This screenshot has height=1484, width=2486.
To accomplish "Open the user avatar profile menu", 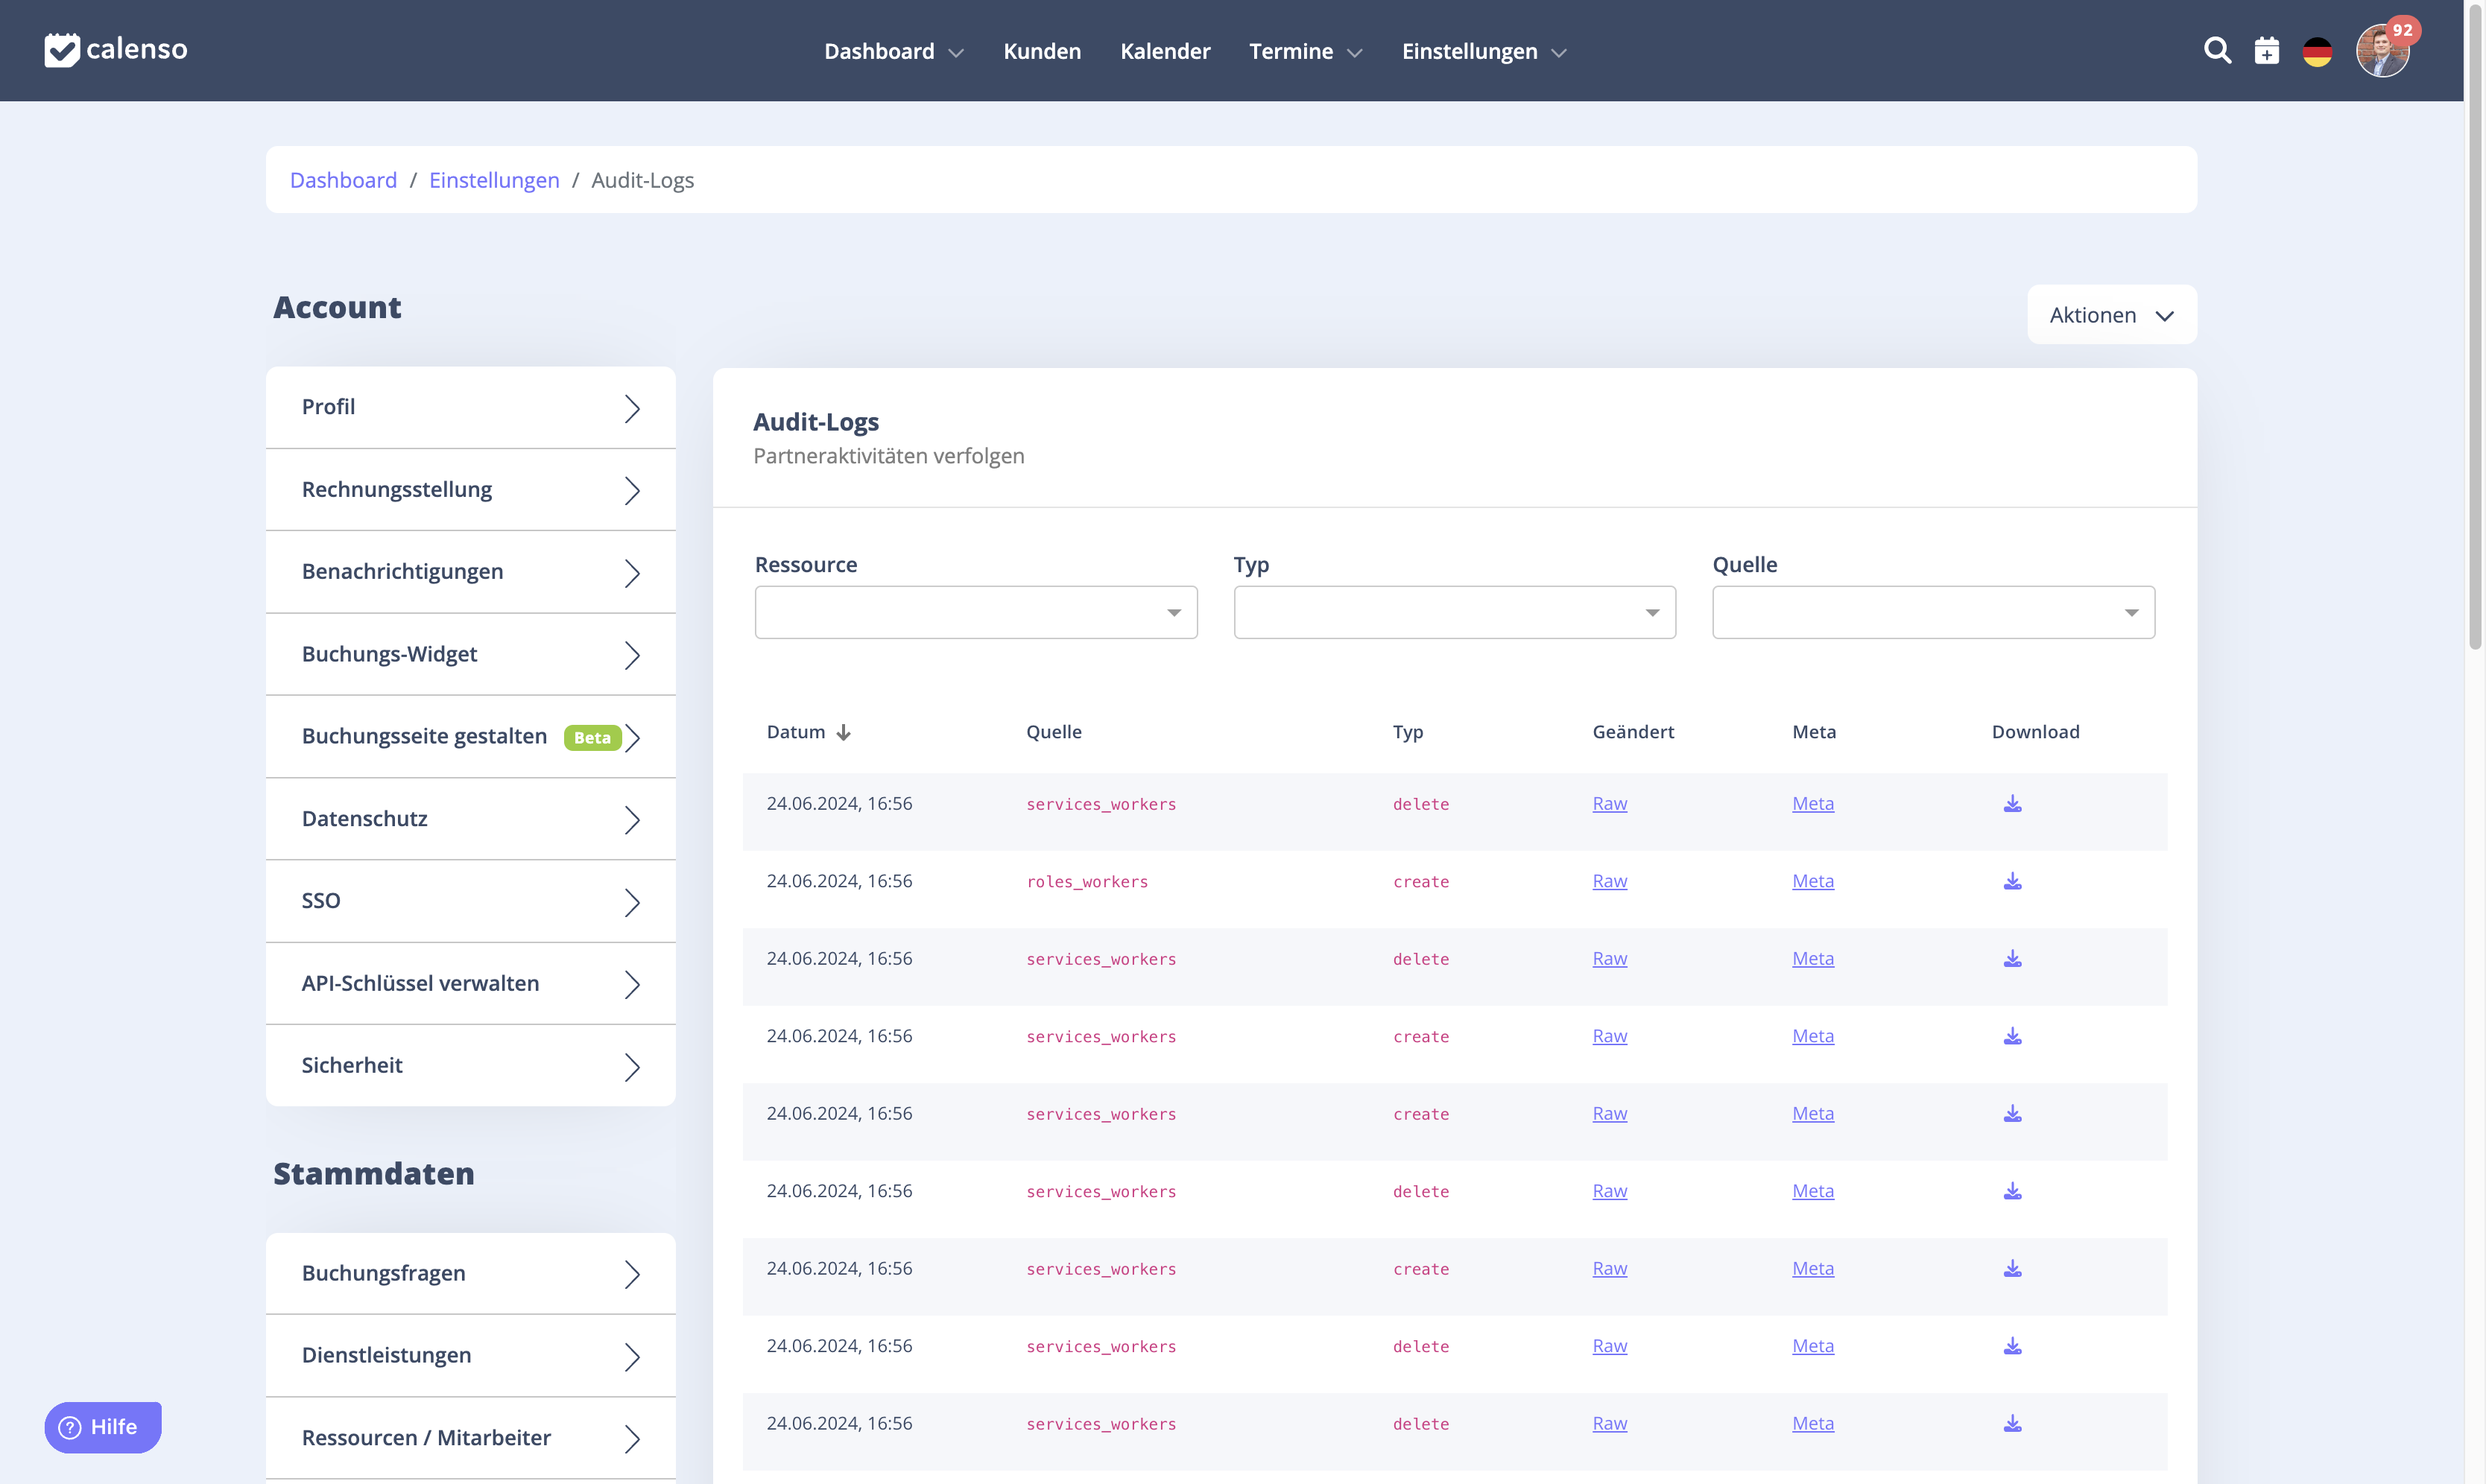I will [2382, 52].
